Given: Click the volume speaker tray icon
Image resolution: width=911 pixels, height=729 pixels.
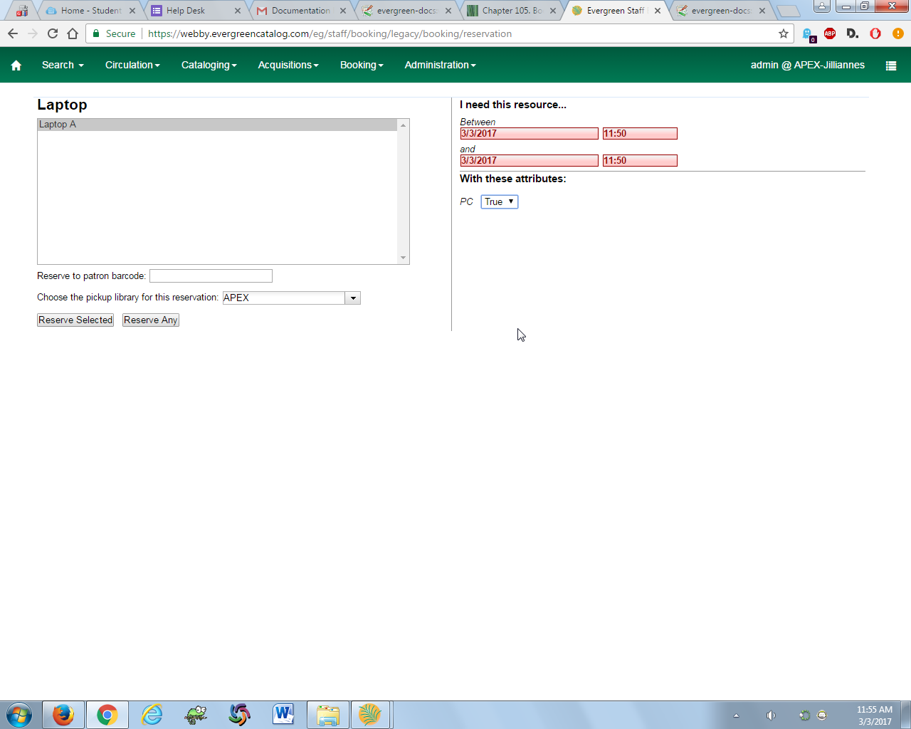Looking at the screenshot, I should point(771,715).
